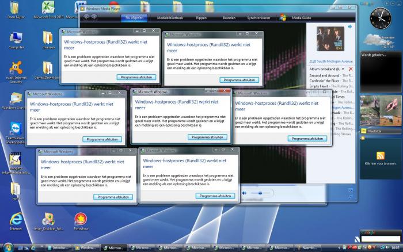Open the Synchroniseren tab
The width and height of the screenshot is (403, 252).
[258, 18]
